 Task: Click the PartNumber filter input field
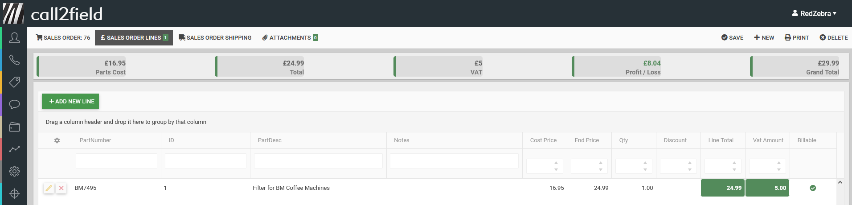coord(116,161)
